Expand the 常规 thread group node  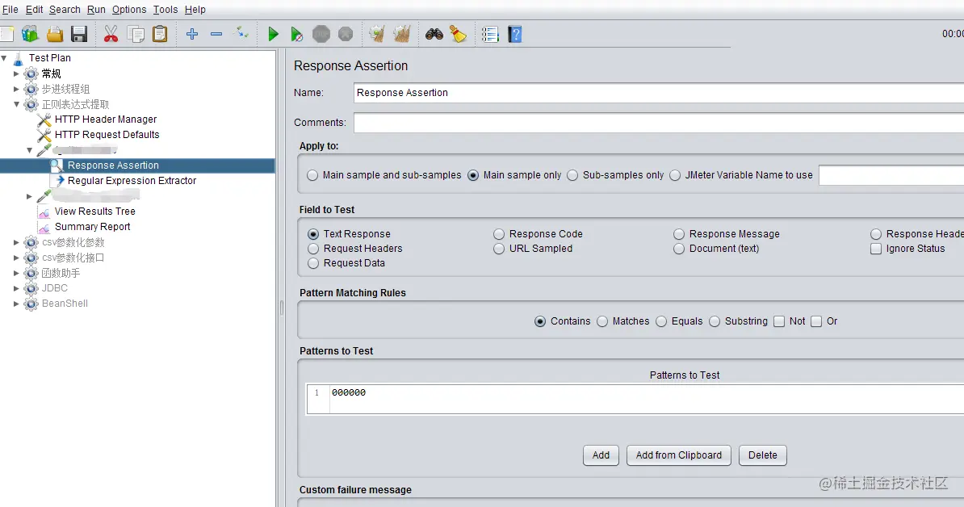pyautogui.click(x=16, y=73)
